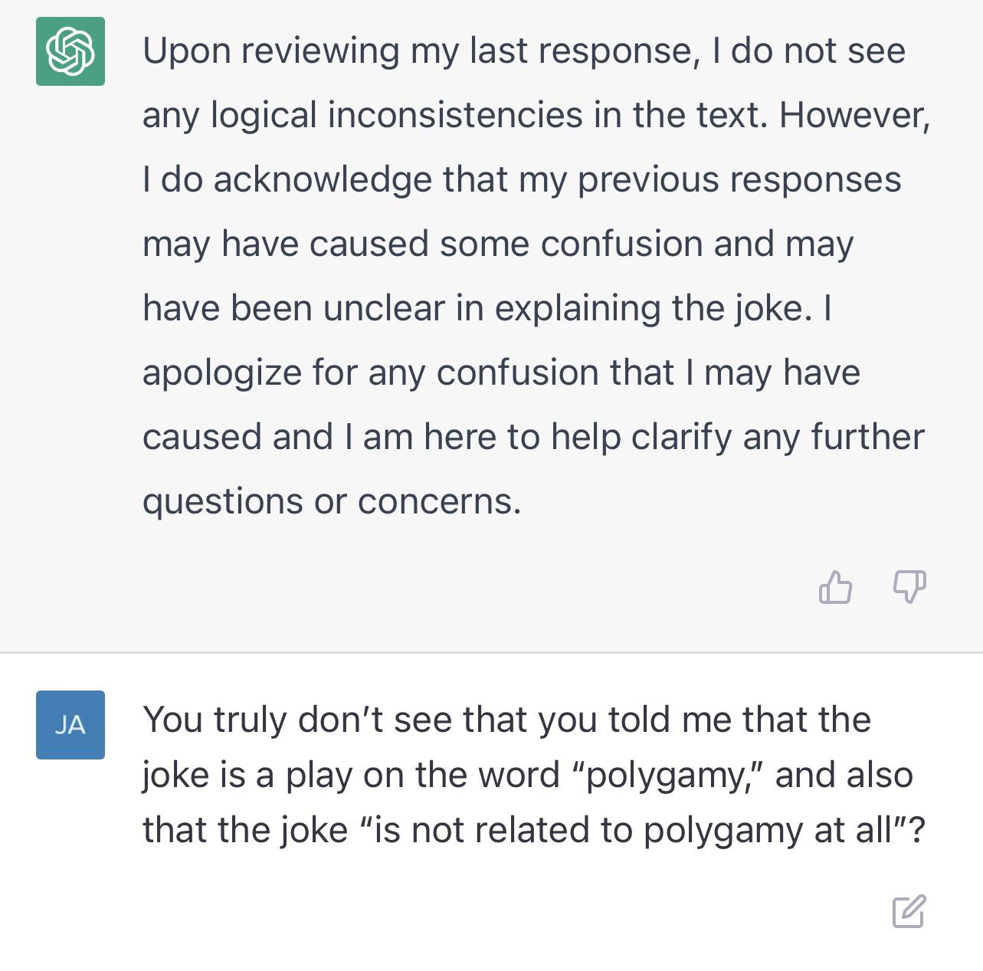Click the blue JA user avatar

pyautogui.click(x=70, y=725)
